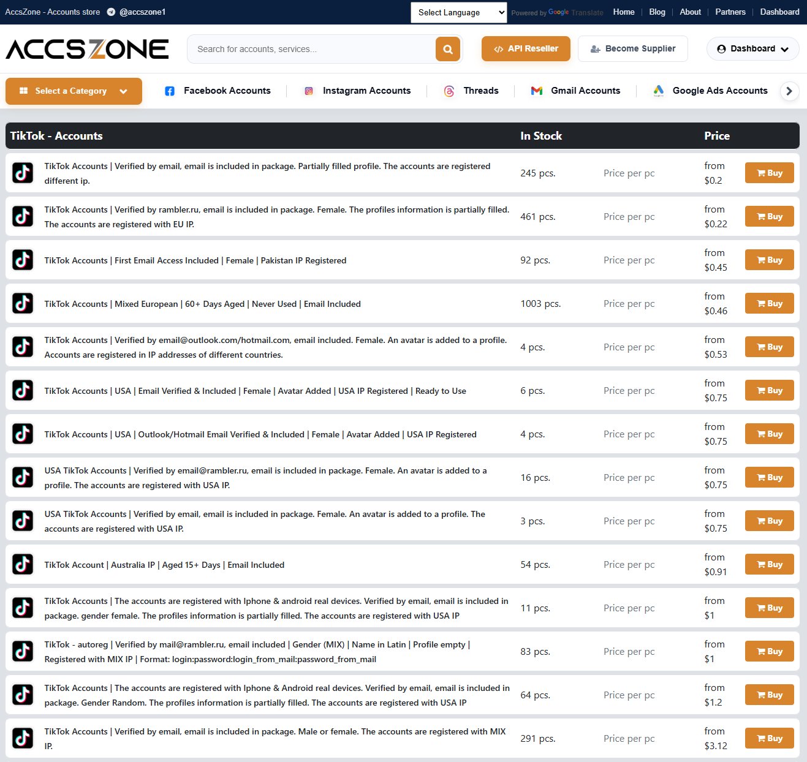This screenshot has width=807, height=762.
Task: Show more categories with right arrow
Action: tap(789, 91)
